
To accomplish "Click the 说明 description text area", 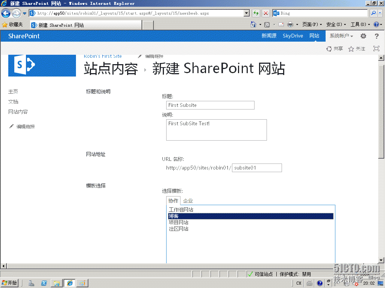I will coord(216,130).
